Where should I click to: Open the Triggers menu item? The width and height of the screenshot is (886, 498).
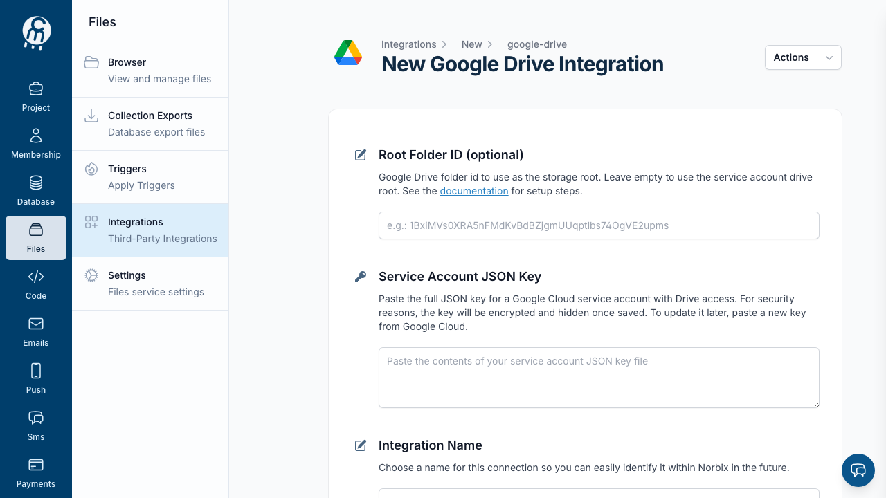point(150,177)
